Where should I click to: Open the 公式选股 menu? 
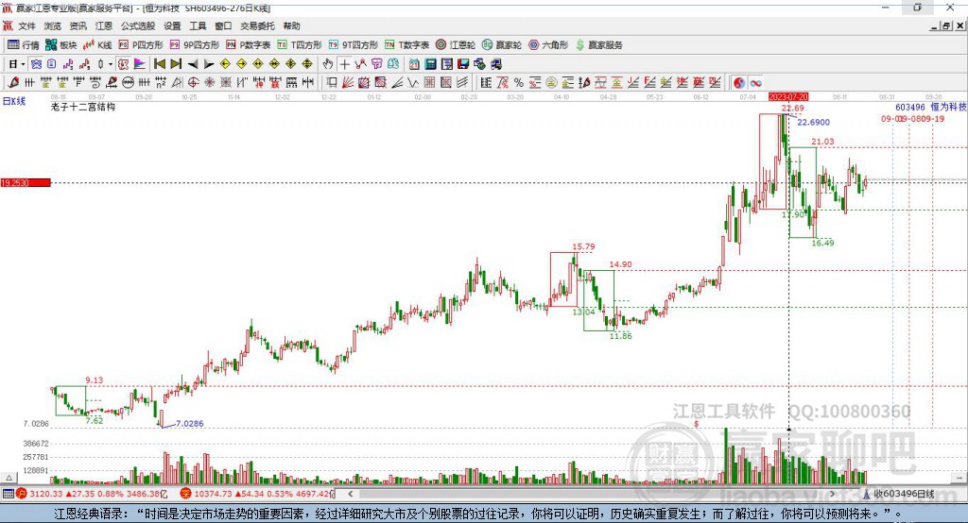point(138,25)
